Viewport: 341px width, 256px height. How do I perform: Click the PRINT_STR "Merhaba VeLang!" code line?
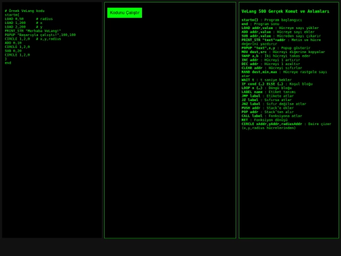[33, 31]
